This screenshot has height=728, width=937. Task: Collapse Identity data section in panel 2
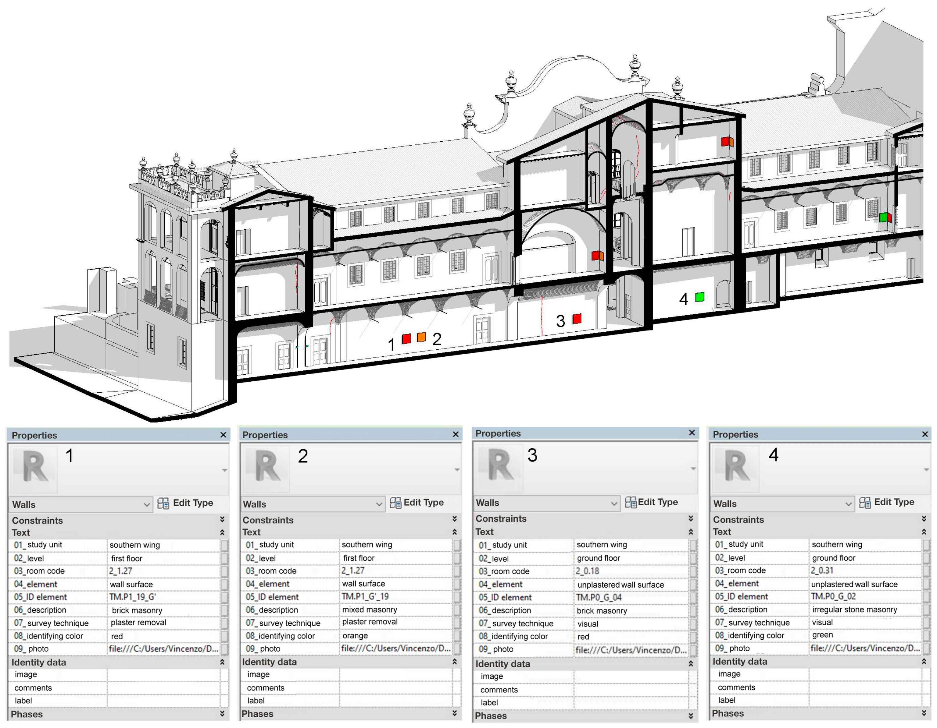pos(455,662)
